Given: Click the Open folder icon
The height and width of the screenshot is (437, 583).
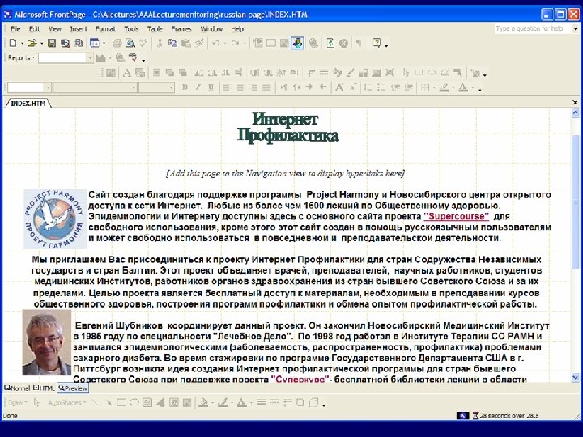Looking at the screenshot, I should (32, 43).
